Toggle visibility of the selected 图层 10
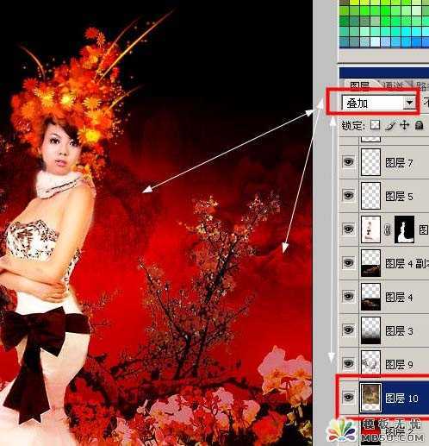 pos(349,398)
